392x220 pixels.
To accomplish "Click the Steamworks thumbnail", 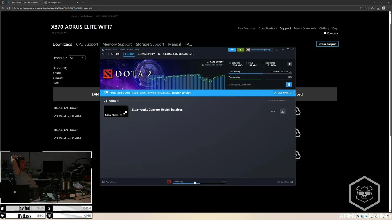I will (116, 111).
